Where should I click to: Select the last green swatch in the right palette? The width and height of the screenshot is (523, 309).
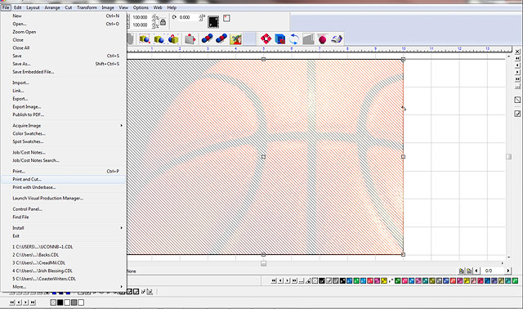pos(515,281)
